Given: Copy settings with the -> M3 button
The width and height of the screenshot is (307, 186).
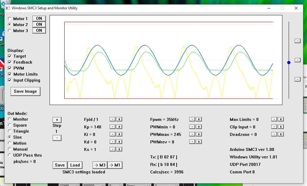Looking at the screenshot, I should point(99,165).
